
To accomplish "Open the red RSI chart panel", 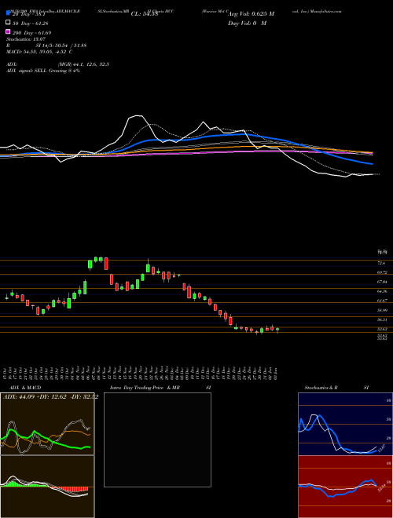I will (345, 487).
